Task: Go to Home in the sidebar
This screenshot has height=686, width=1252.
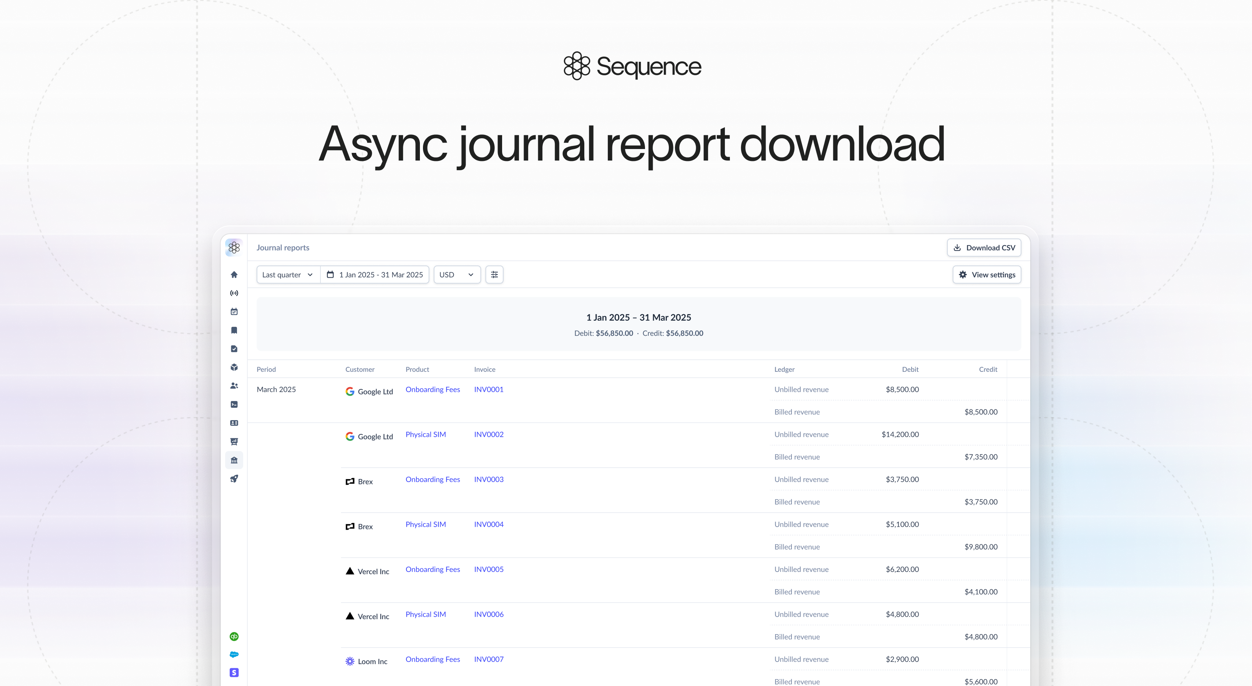Action: (234, 275)
